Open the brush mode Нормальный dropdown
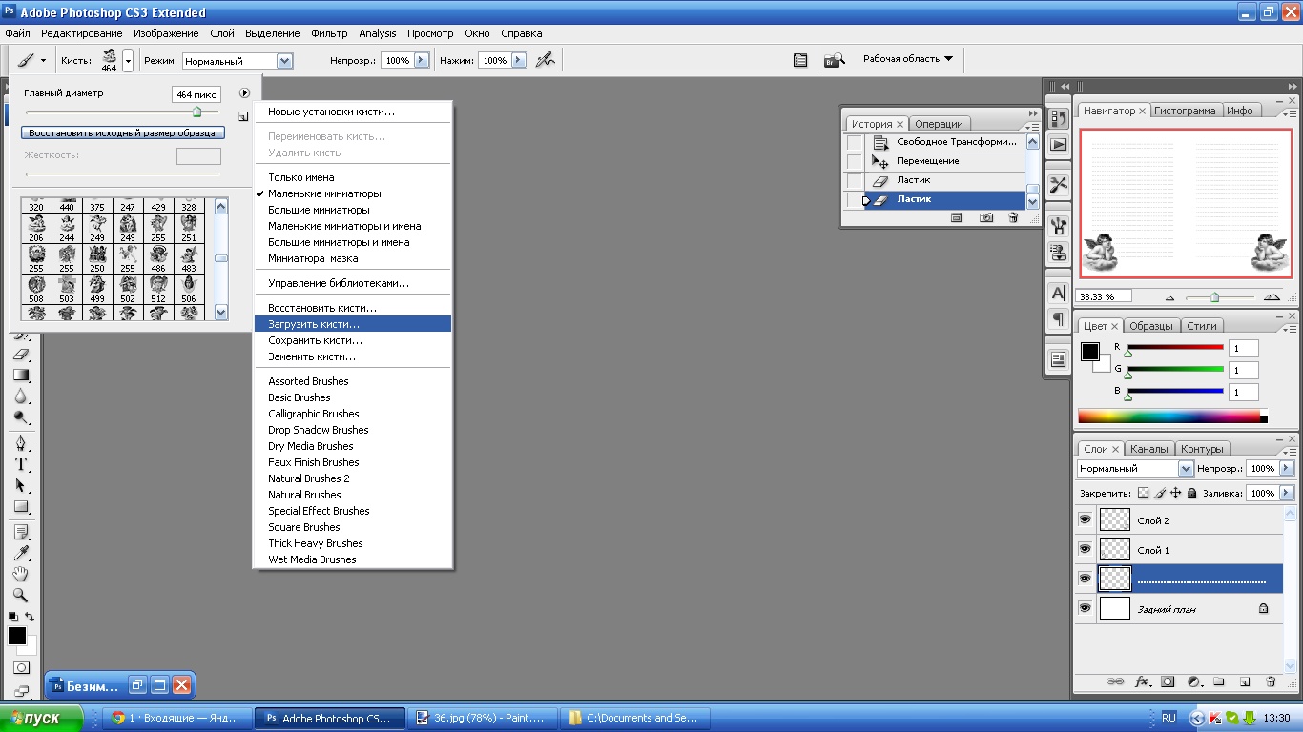Image resolution: width=1303 pixels, height=732 pixels. [x=284, y=60]
